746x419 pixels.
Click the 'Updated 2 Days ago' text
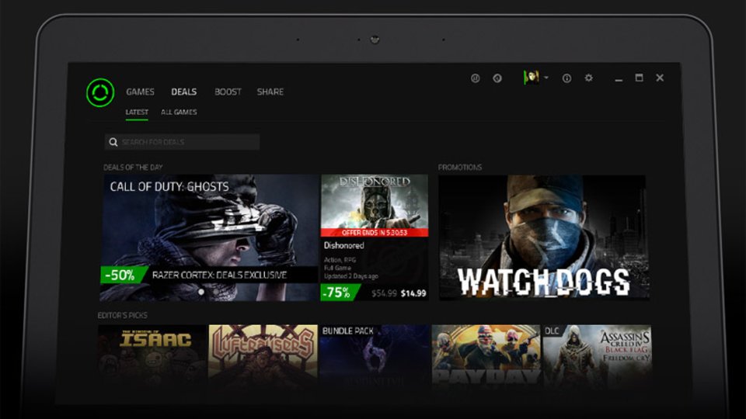pos(351,276)
